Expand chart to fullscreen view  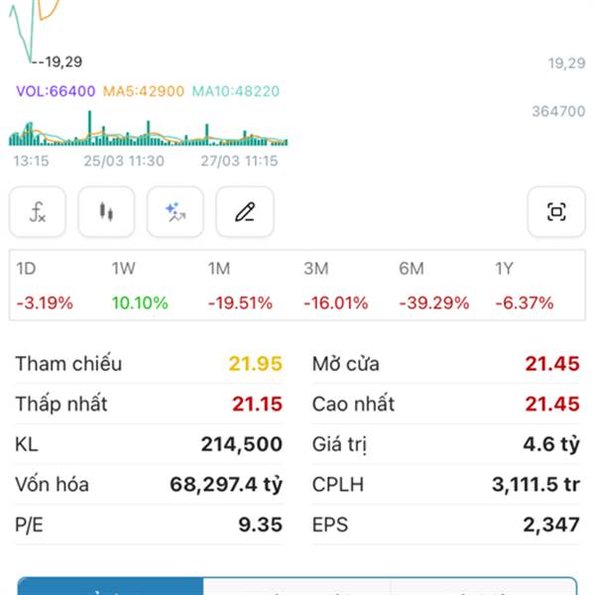(x=556, y=211)
